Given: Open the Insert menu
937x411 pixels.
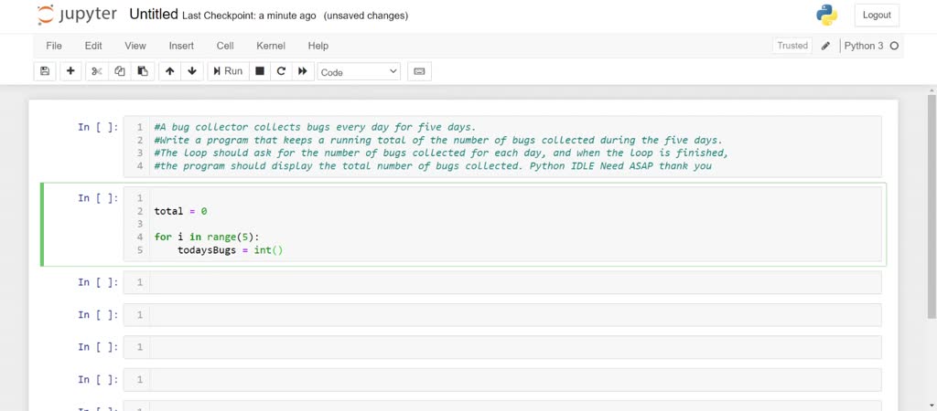Looking at the screenshot, I should [181, 46].
